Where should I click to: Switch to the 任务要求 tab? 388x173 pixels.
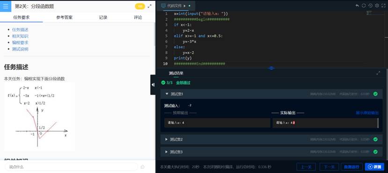[21, 17]
